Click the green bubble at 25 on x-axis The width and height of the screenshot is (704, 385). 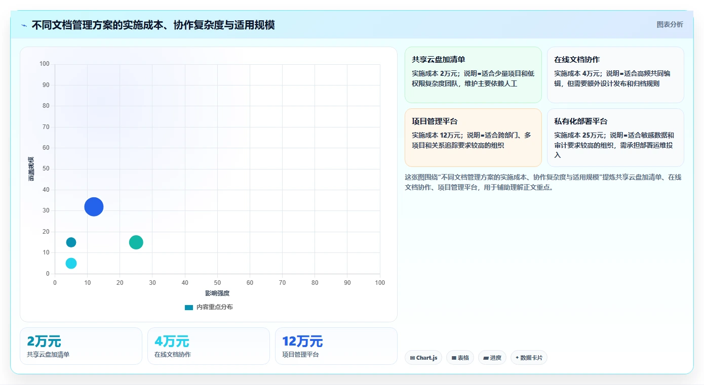tap(136, 242)
